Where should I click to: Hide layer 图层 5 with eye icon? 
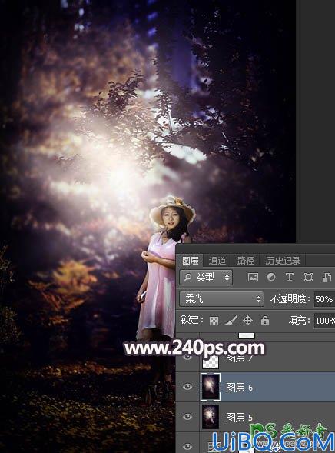[x=187, y=417]
